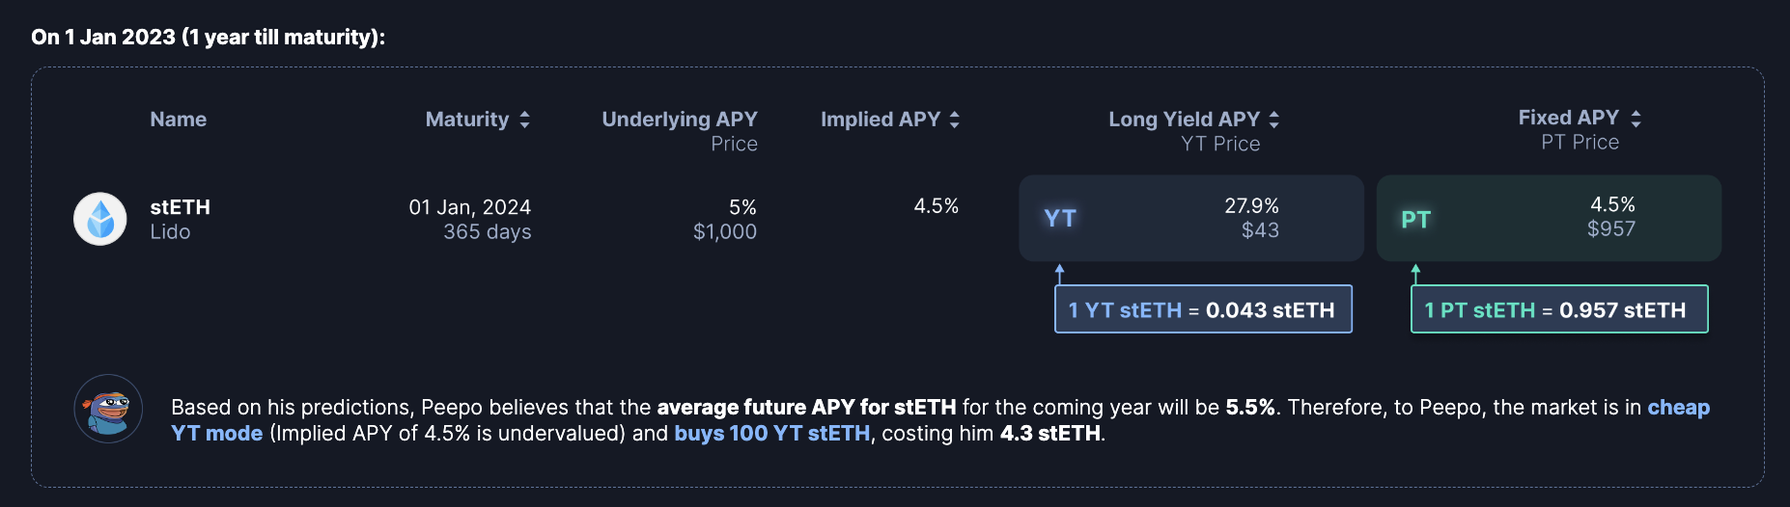
Task: Follow the "buys 100 YT stETH" link
Action: pos(771,434)
